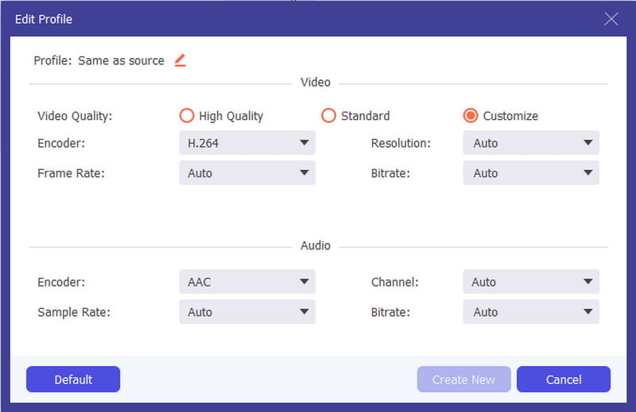Click Cancel to discard changes

tap(563, 379)
